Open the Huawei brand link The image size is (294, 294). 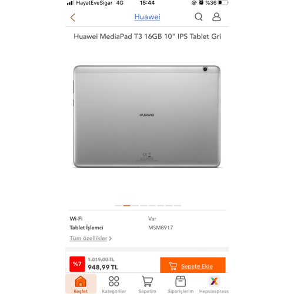click(x=147, y=17)
